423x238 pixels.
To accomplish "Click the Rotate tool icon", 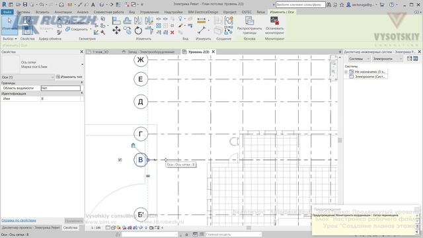I will point(138,30).
